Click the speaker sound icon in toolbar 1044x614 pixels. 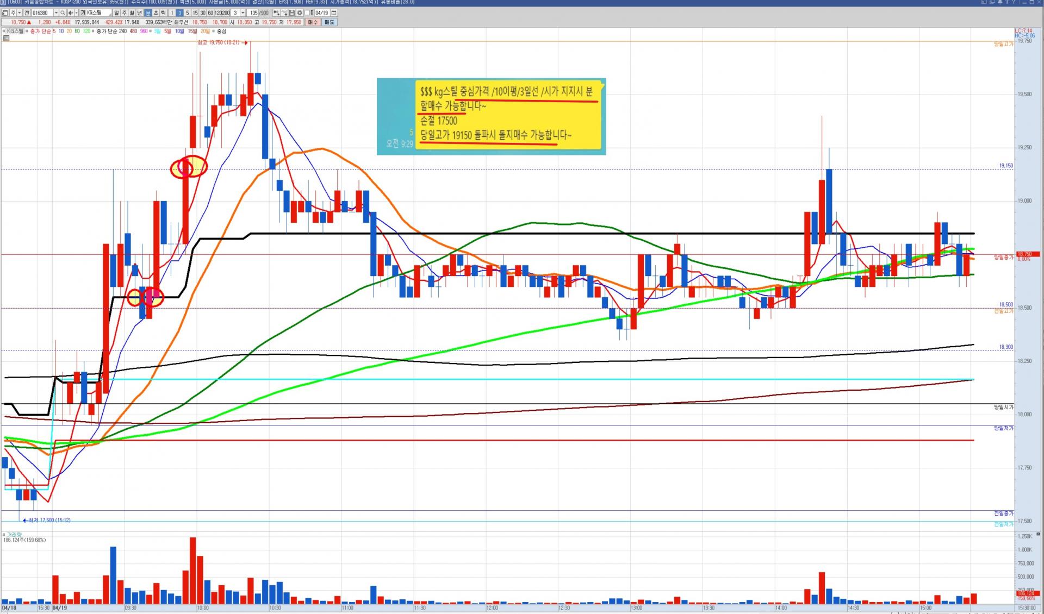point(71,13)
